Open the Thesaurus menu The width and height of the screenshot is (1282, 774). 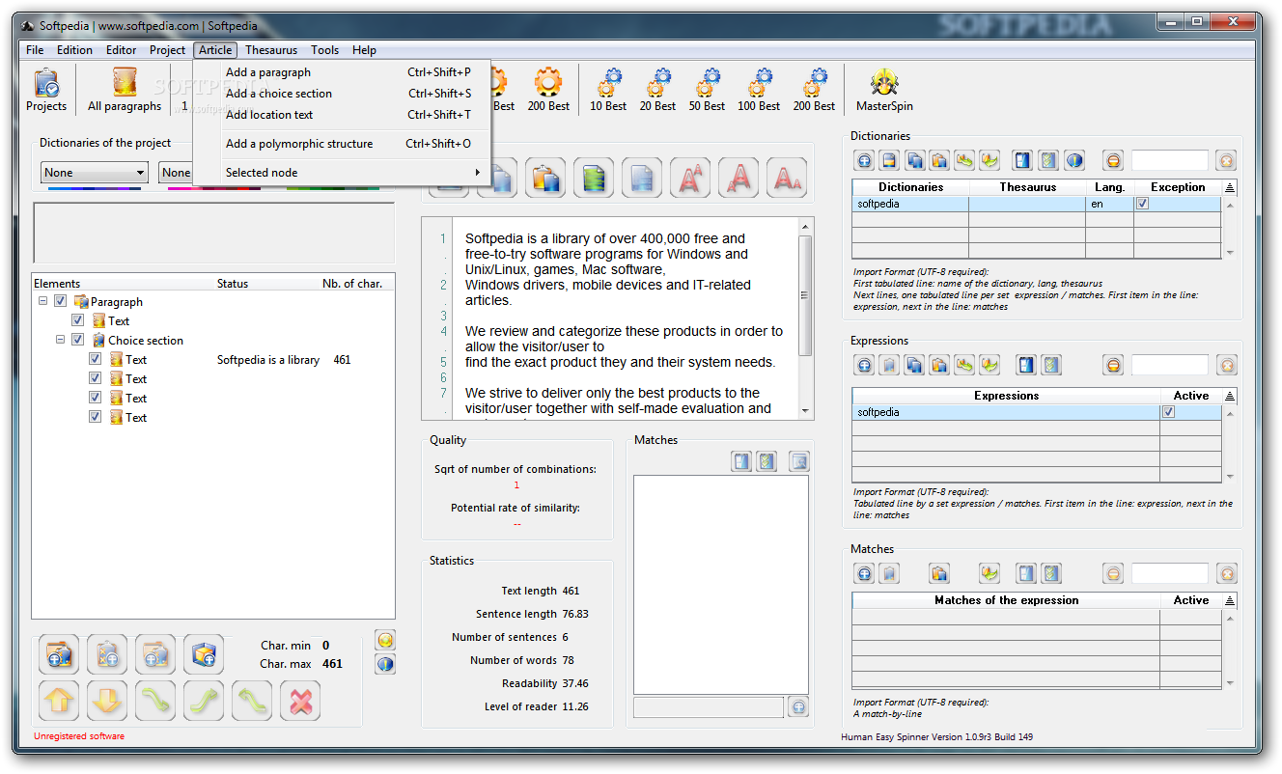(271, 50)
